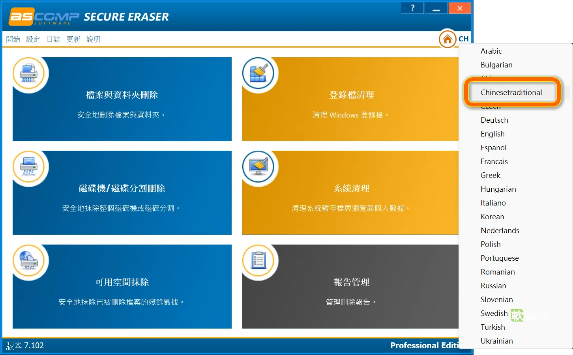Click the shredder icon on 檔案與資料夾刪除 tile
Screen dimensions: 573x355
tap(30, 73)
